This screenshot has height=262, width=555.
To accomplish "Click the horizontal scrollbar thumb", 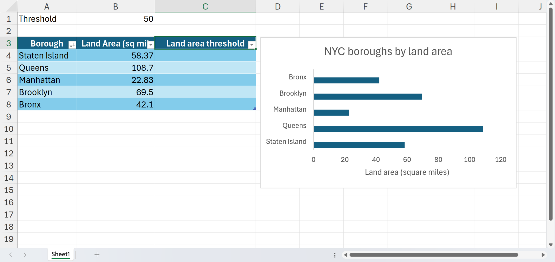I will 434,255.
